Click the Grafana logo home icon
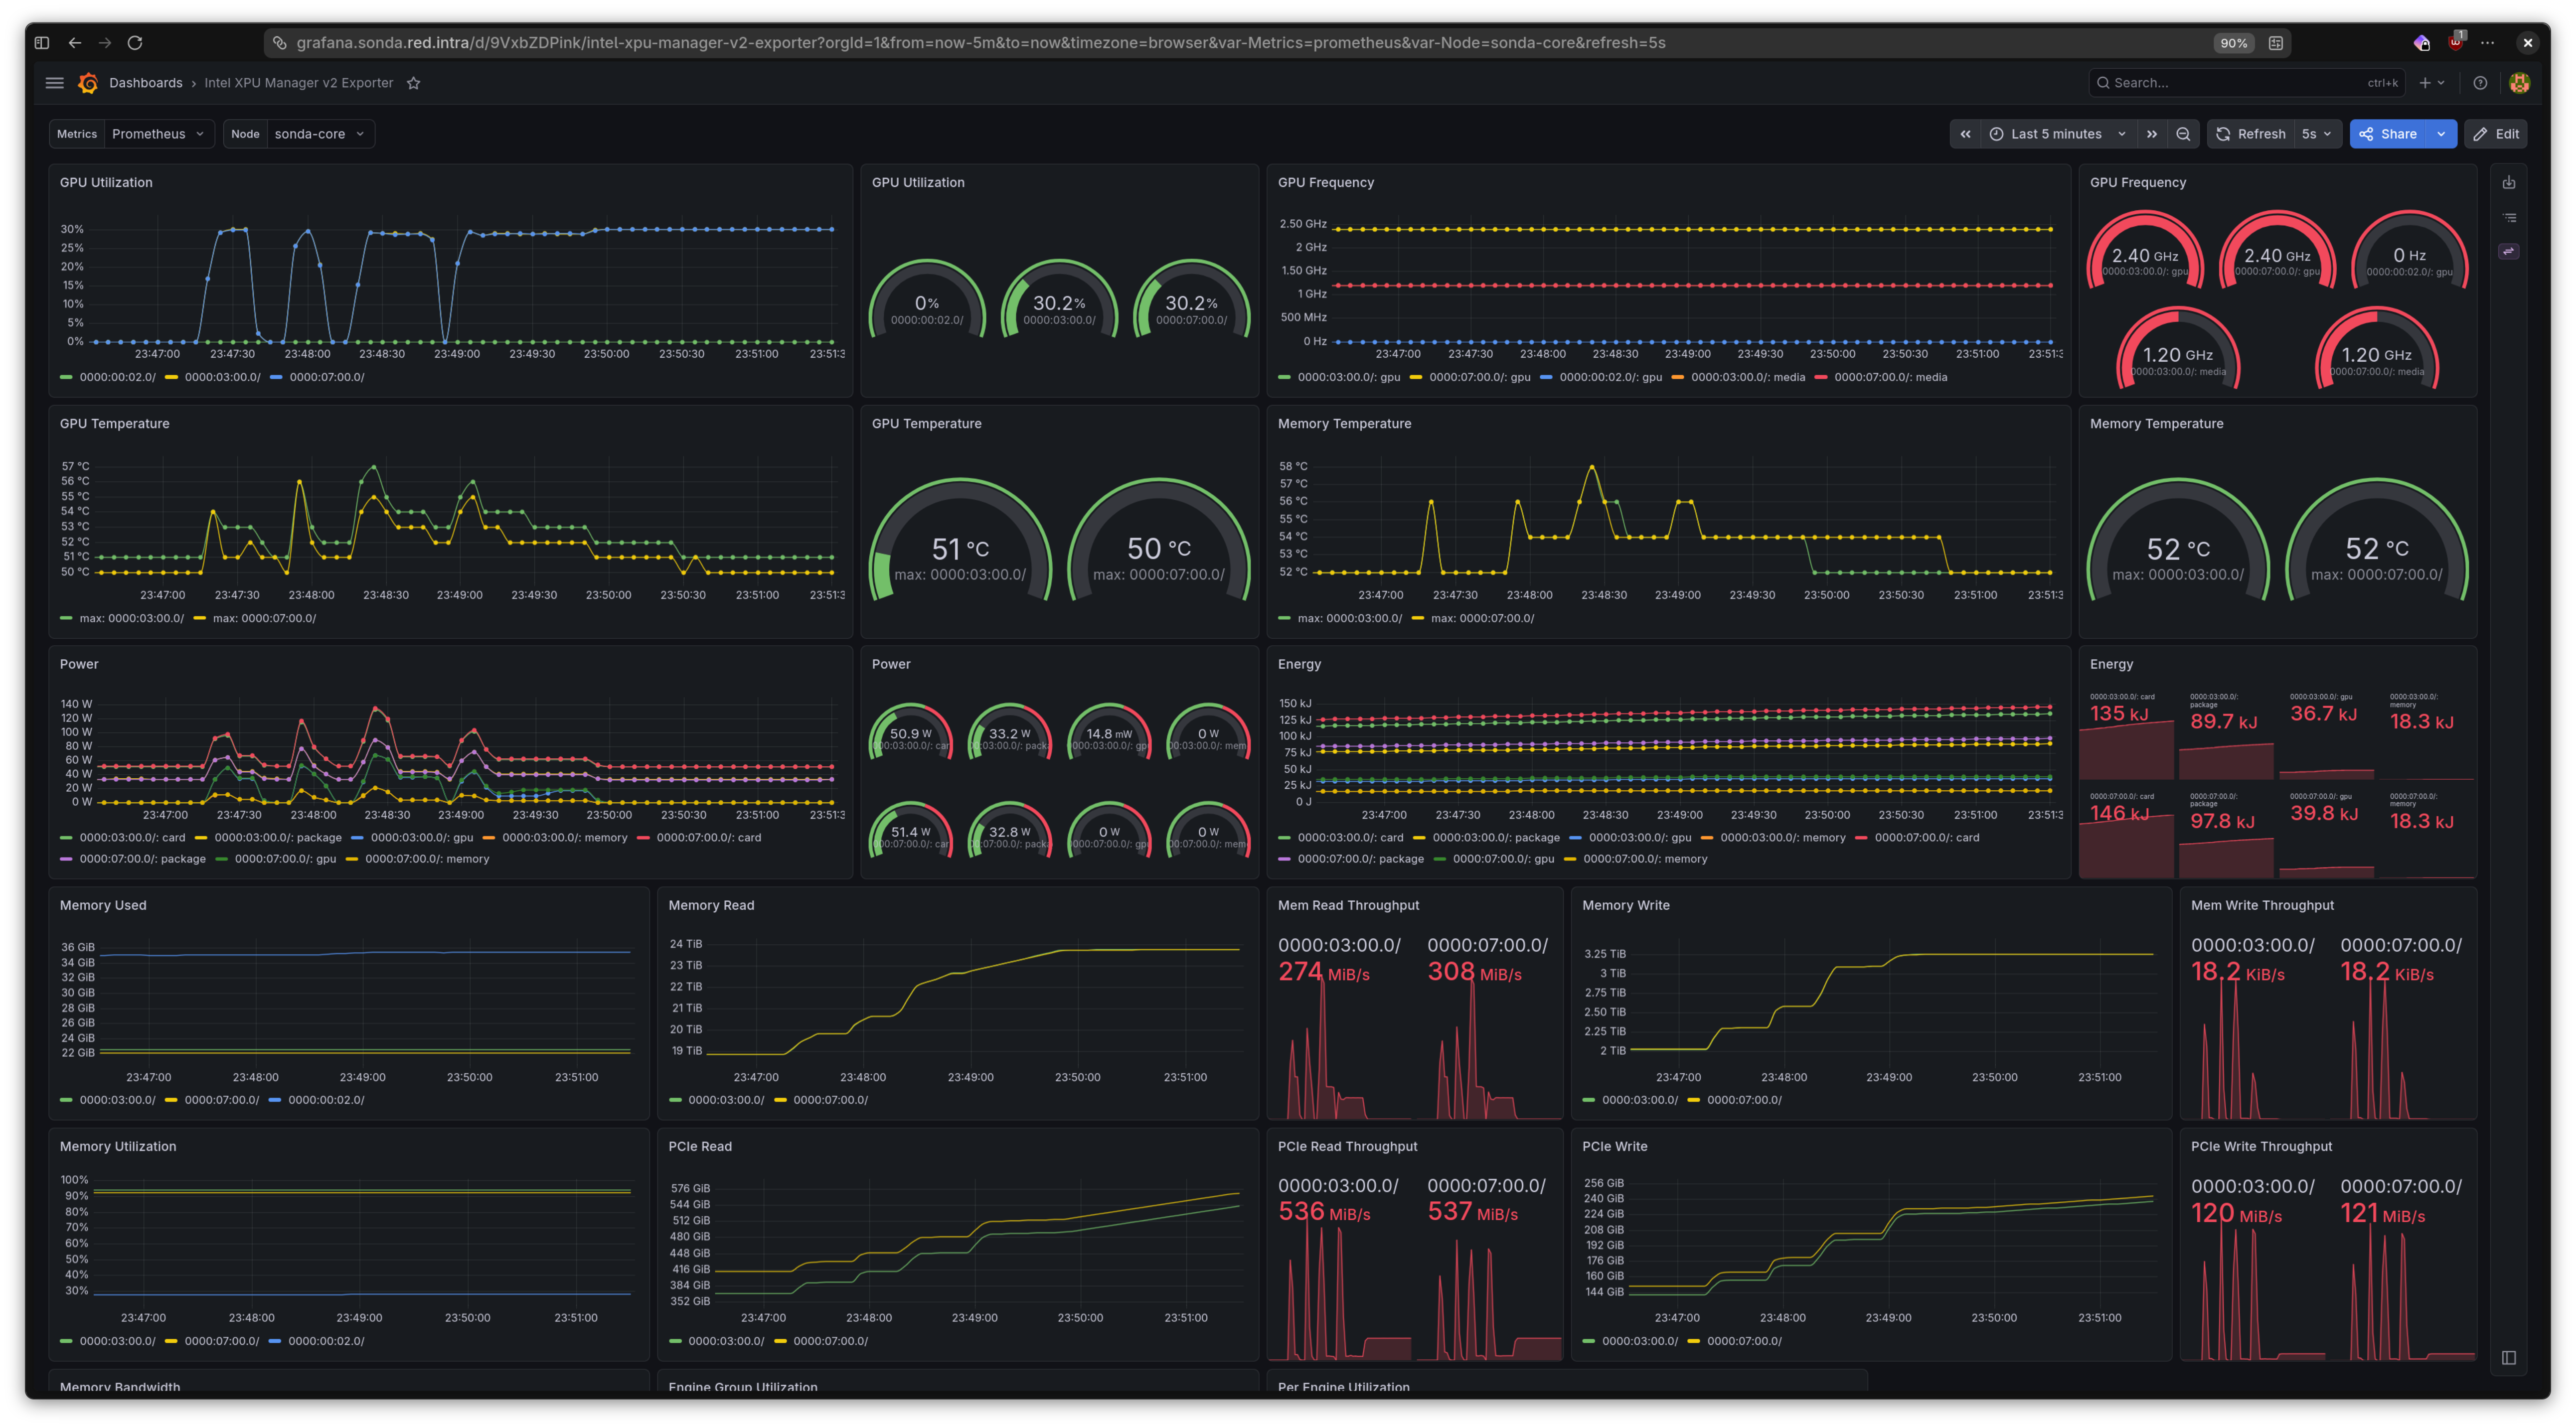The image size is (2576, 1427). click(x=88, y=83)
